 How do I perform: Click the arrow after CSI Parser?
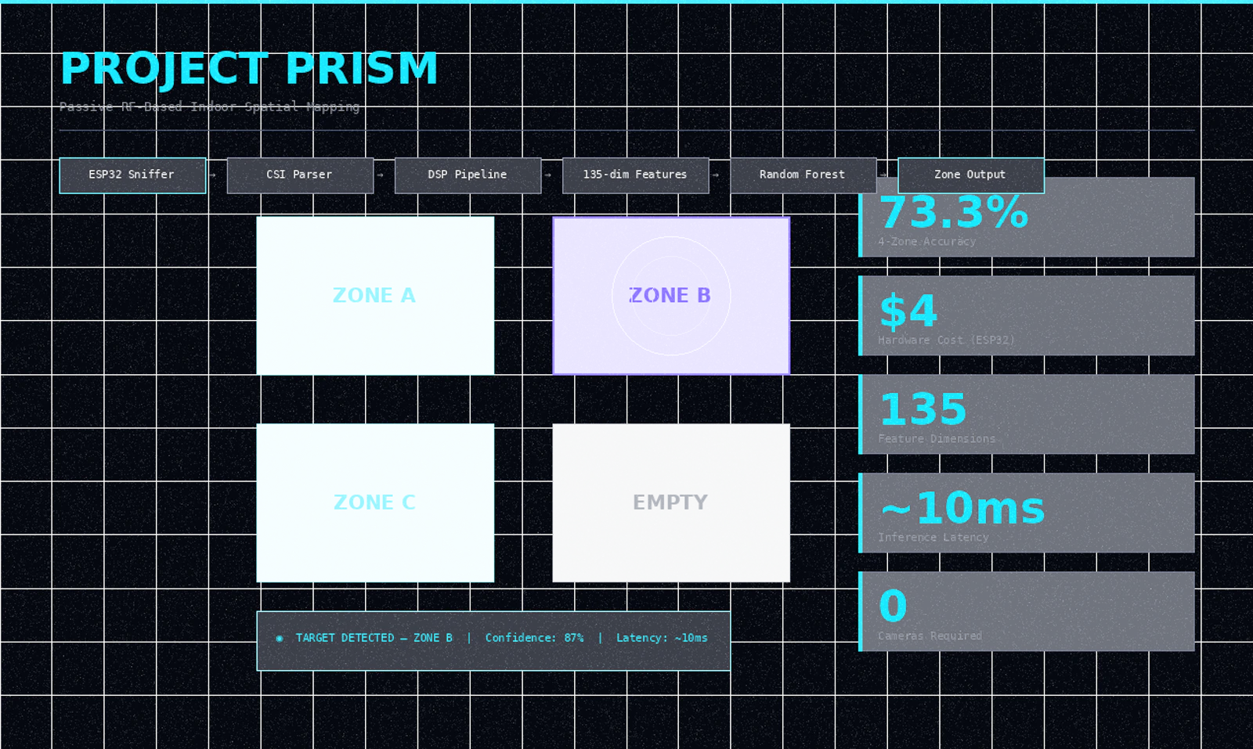tap(380, 175)
